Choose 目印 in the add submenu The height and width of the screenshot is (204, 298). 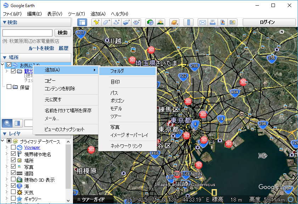click(127, 82)
